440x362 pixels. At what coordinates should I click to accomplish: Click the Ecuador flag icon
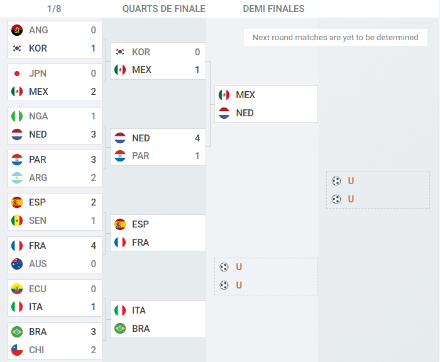click(x=17, y=288)
